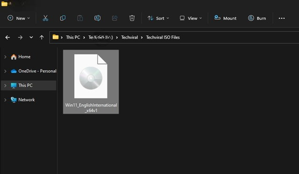Expand the Home tree node
The image size is (299, 174).
pos(5,57)
